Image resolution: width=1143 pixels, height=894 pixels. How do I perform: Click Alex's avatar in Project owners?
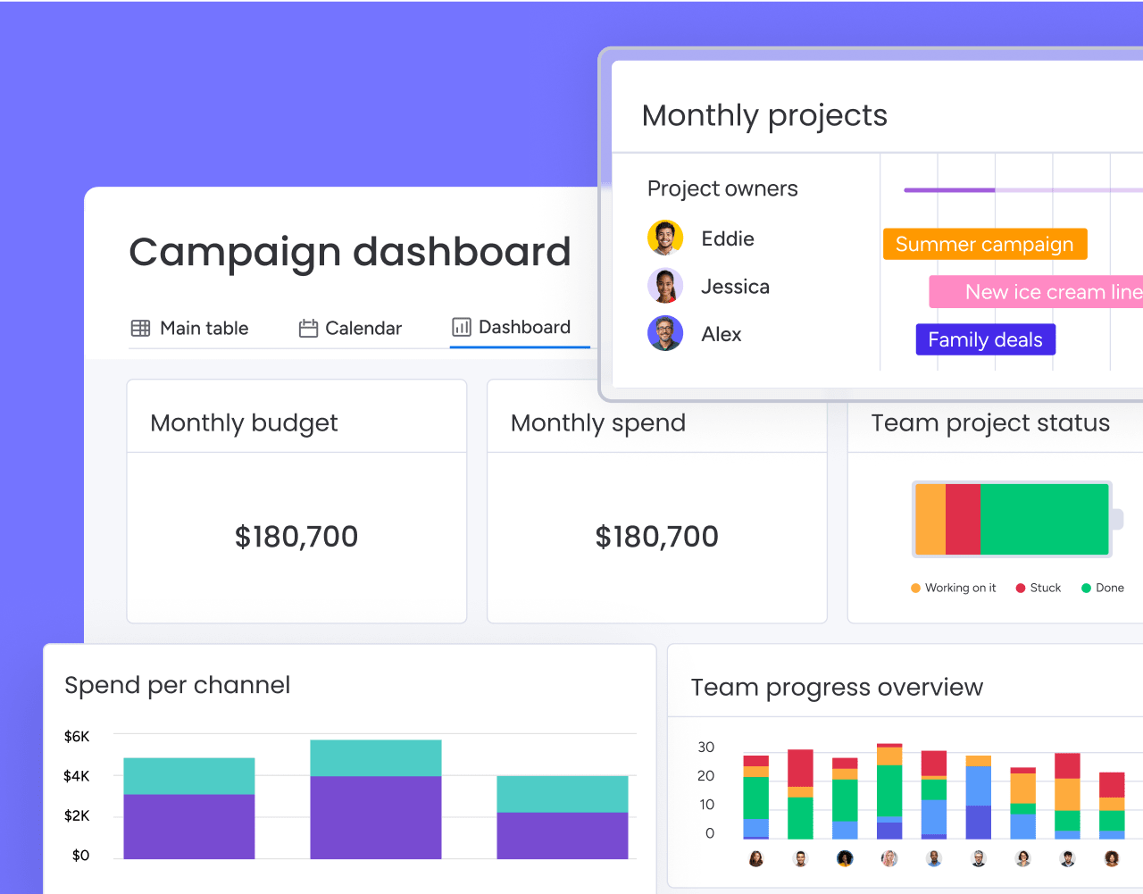tap(665, 333)
